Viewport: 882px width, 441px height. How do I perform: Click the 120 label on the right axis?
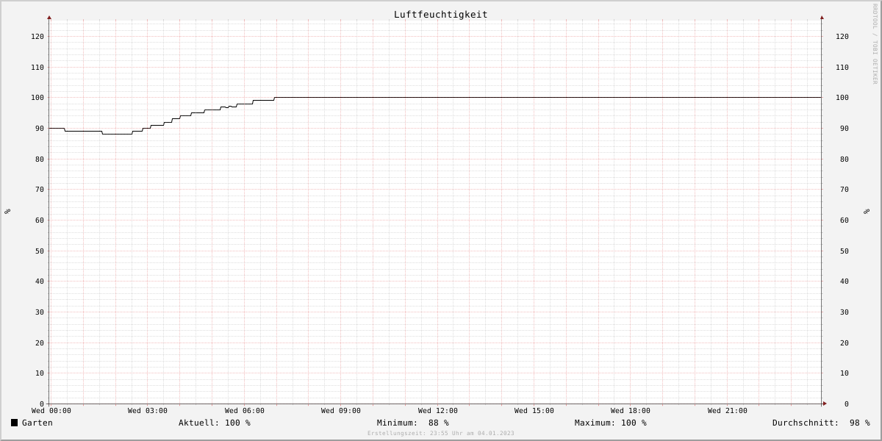[842, 37]
